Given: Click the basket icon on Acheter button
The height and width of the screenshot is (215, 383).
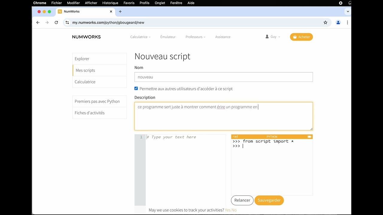Looking at the screenshot, I should click(x=295, y=37).
